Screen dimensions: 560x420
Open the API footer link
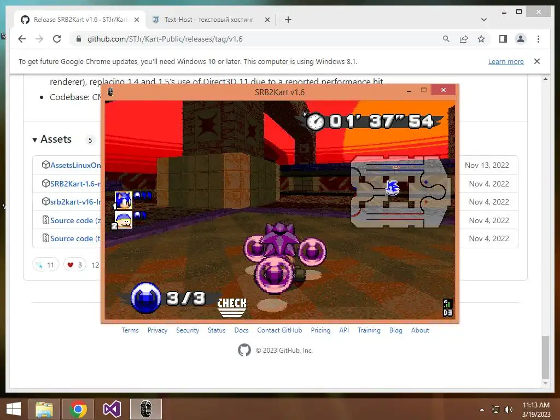[344, 330]
